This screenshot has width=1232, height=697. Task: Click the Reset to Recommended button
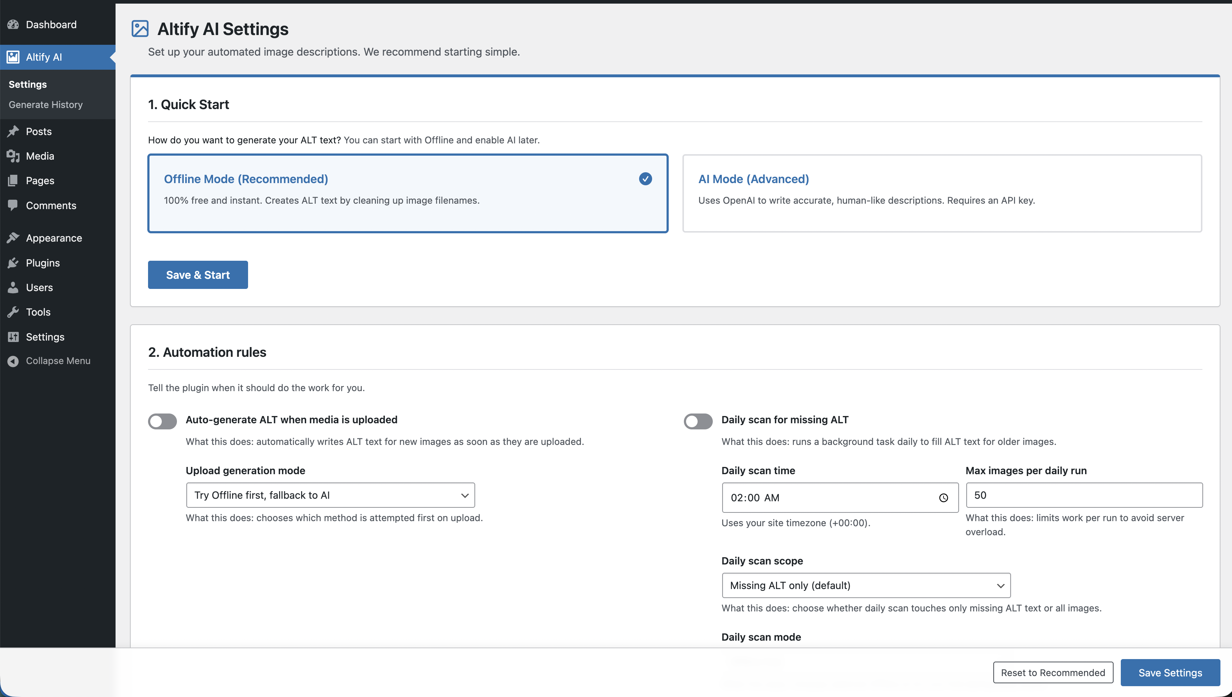(1053, 672)
